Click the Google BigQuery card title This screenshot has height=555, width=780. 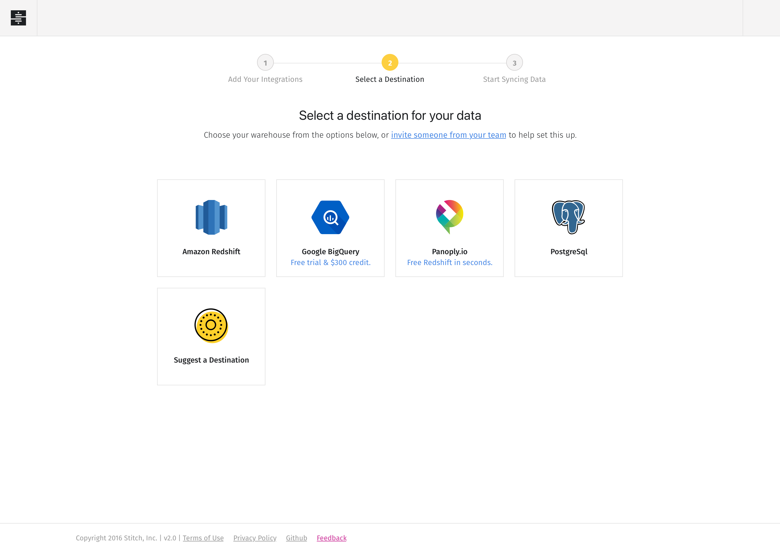click(330, 251)
